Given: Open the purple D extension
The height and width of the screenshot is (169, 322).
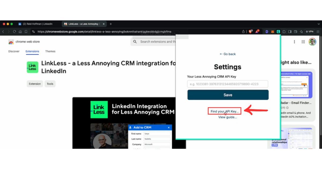Looking at the screenshot, I should point(267,32).
